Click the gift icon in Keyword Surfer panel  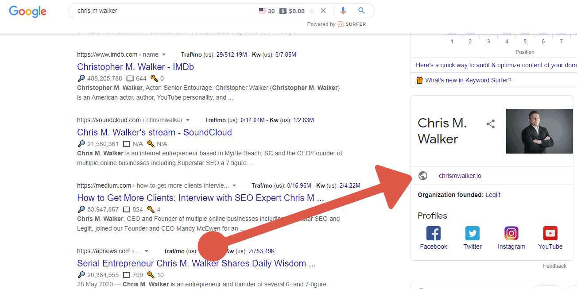click(419, 80)
